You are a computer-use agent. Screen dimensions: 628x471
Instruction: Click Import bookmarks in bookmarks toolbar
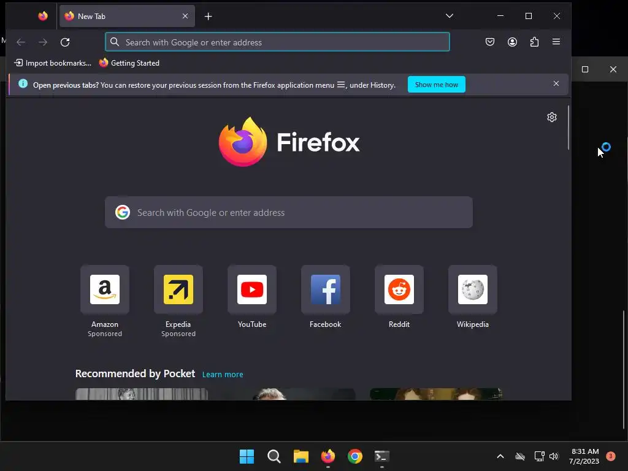[53, 63]
